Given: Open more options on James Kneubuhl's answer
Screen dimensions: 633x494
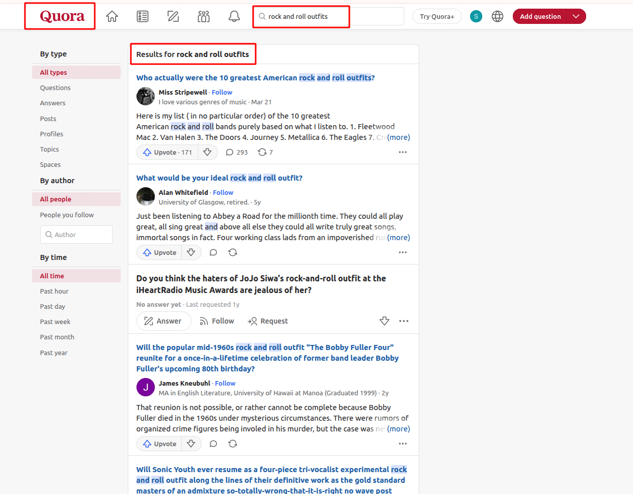Looking at the screenshot, I should pos(403,444).
